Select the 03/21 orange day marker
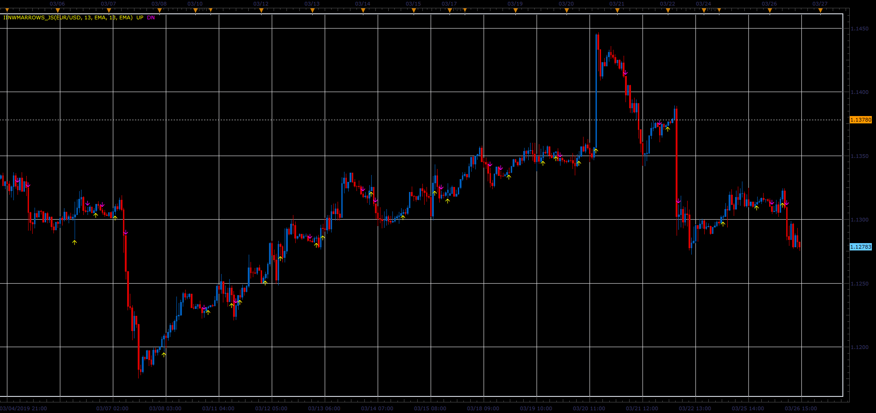Image resolution: width=876 pixels, height=413 pixels. 617,10
